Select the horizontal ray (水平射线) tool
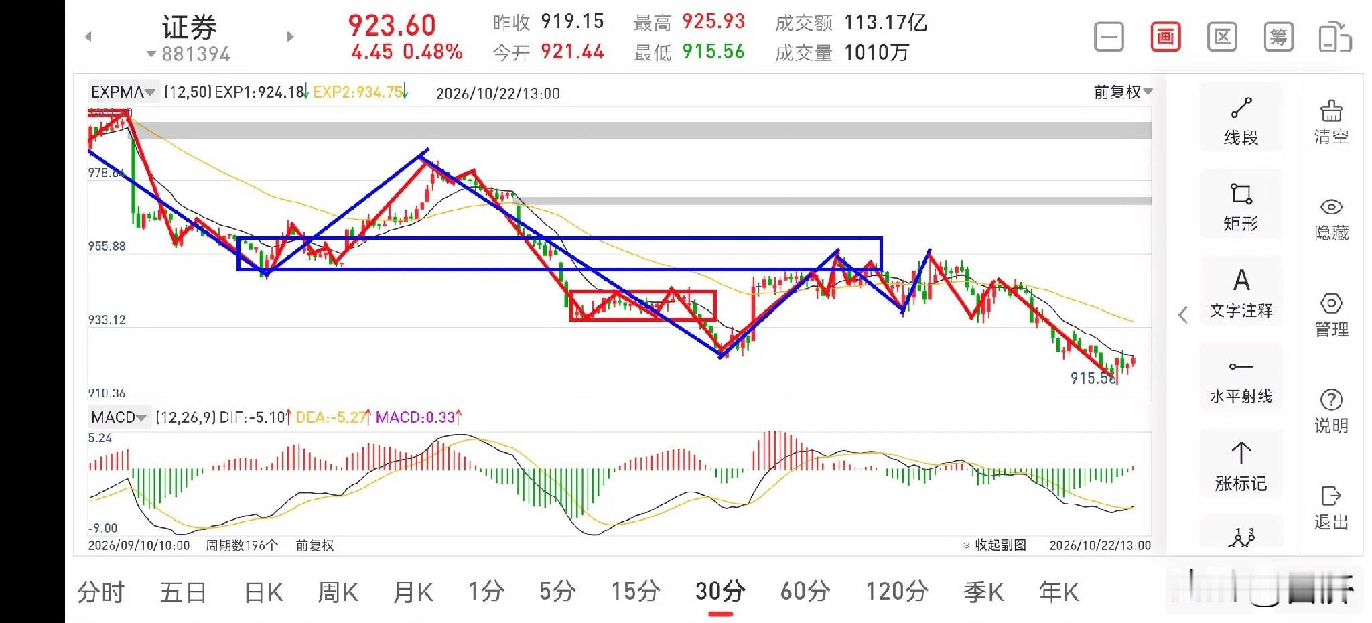This screenshot has height=623, width=1372. point(1241,378)
